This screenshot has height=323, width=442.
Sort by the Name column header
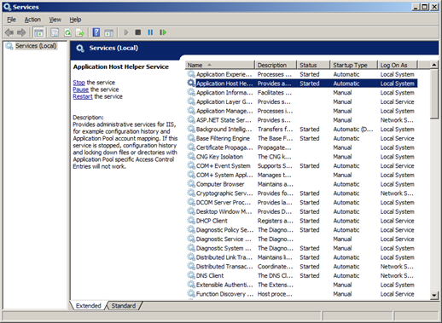click(x=219, y=65)
